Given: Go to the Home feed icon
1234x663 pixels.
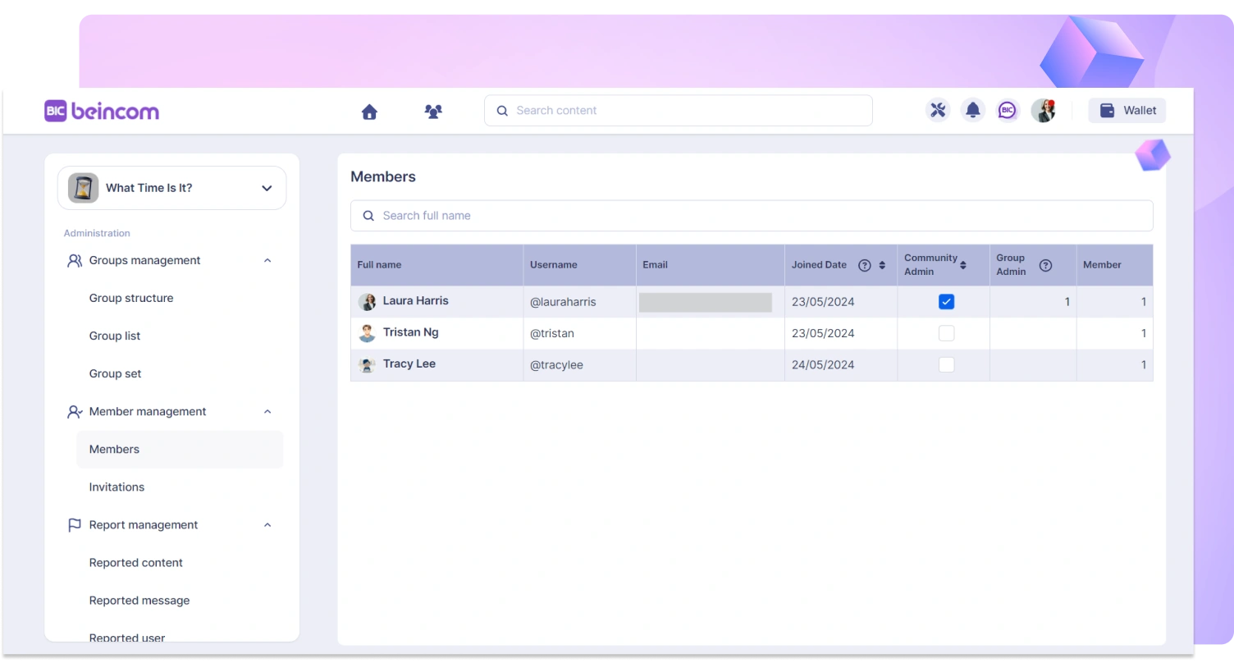Looking at the screenshot, I should (369, 112).
